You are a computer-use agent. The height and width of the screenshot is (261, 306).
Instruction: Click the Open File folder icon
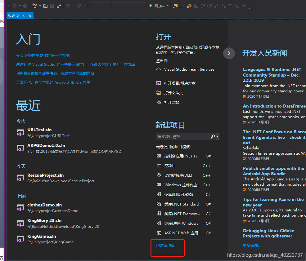click(45, 6)
